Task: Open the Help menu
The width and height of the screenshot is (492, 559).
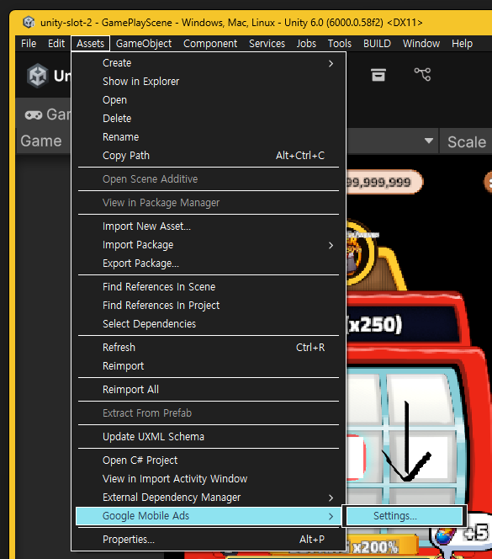Action: click(462, 44)
